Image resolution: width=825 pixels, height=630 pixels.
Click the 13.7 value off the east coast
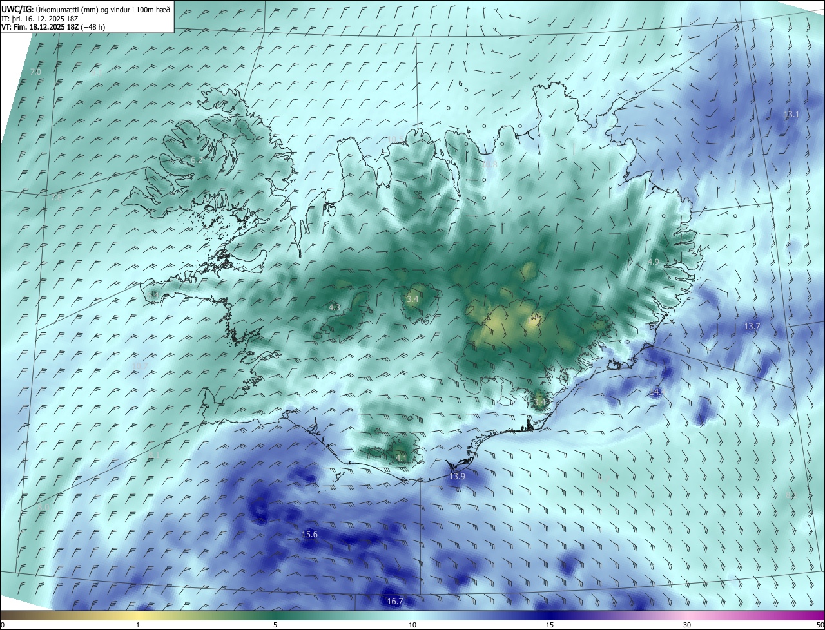point(752,327)
